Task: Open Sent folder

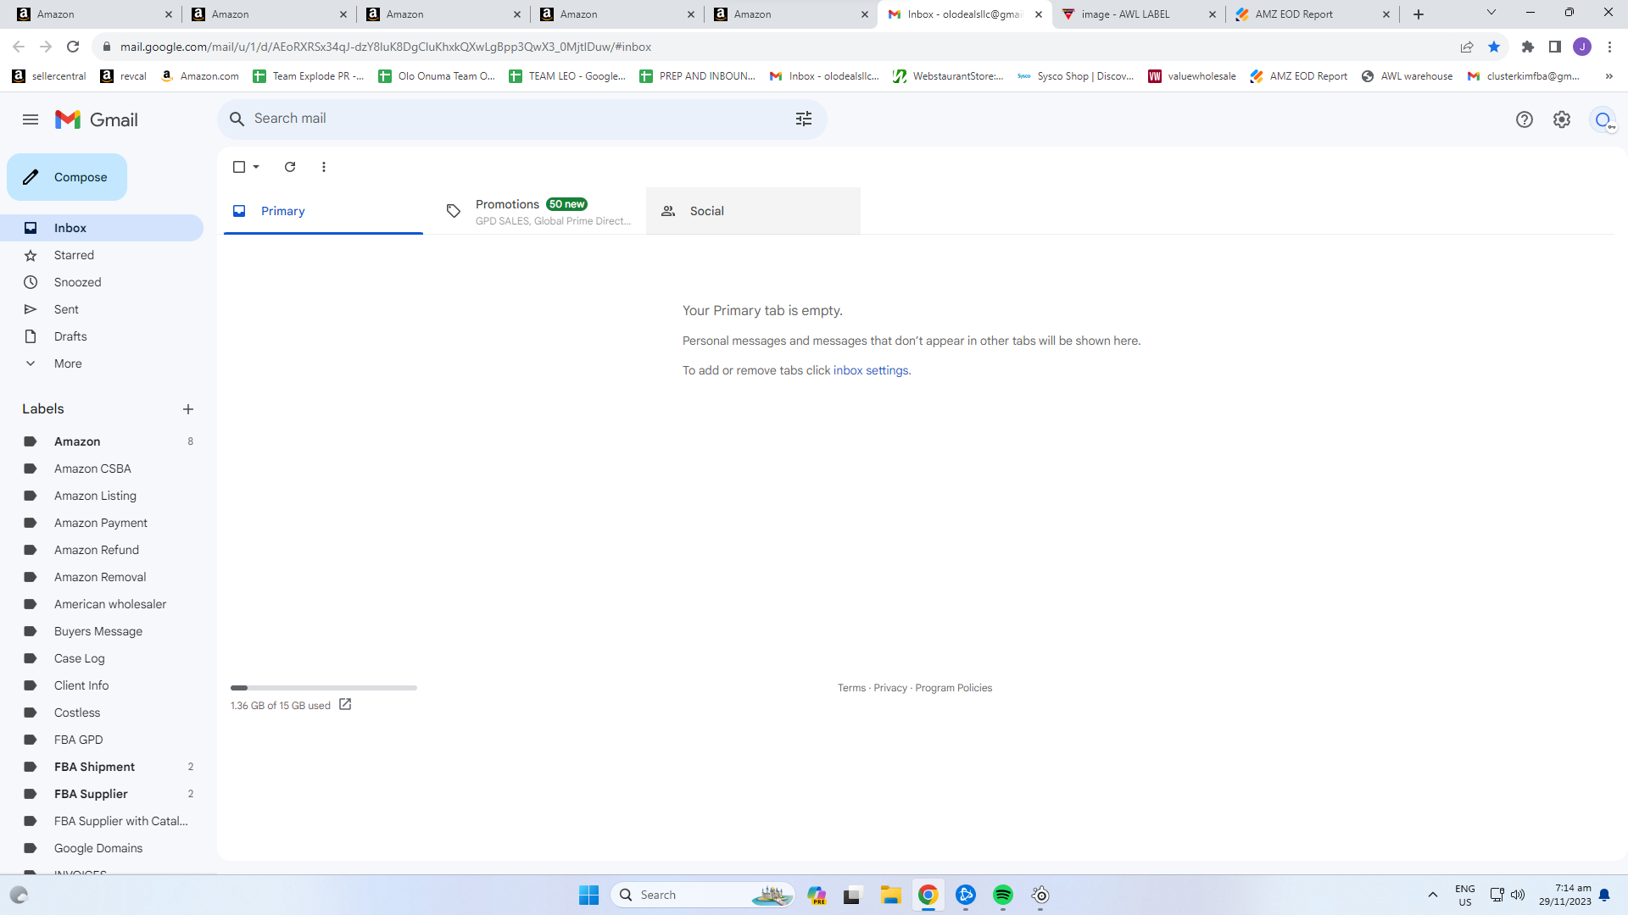Action: tap(102, 309)
